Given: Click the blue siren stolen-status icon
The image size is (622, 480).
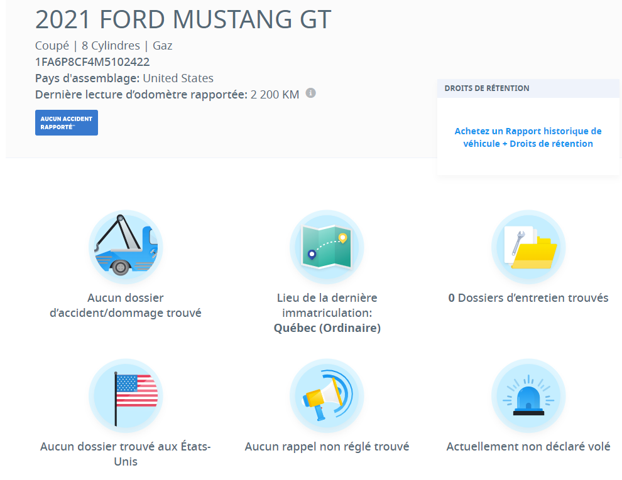Looking at the screenshot, I should [x=528, y=396].
